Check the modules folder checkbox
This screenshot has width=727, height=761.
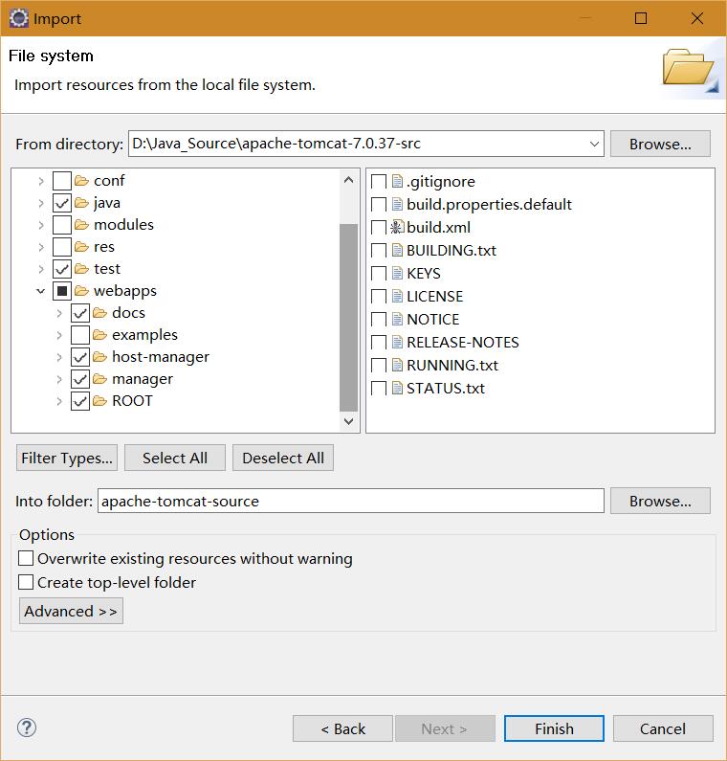pyautogui.click(x=62, y=225)
